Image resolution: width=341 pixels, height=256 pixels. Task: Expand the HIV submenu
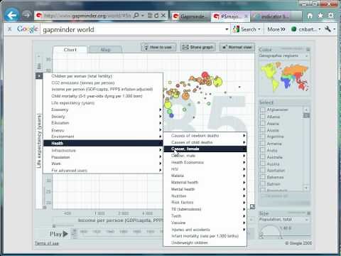(205, 169)
